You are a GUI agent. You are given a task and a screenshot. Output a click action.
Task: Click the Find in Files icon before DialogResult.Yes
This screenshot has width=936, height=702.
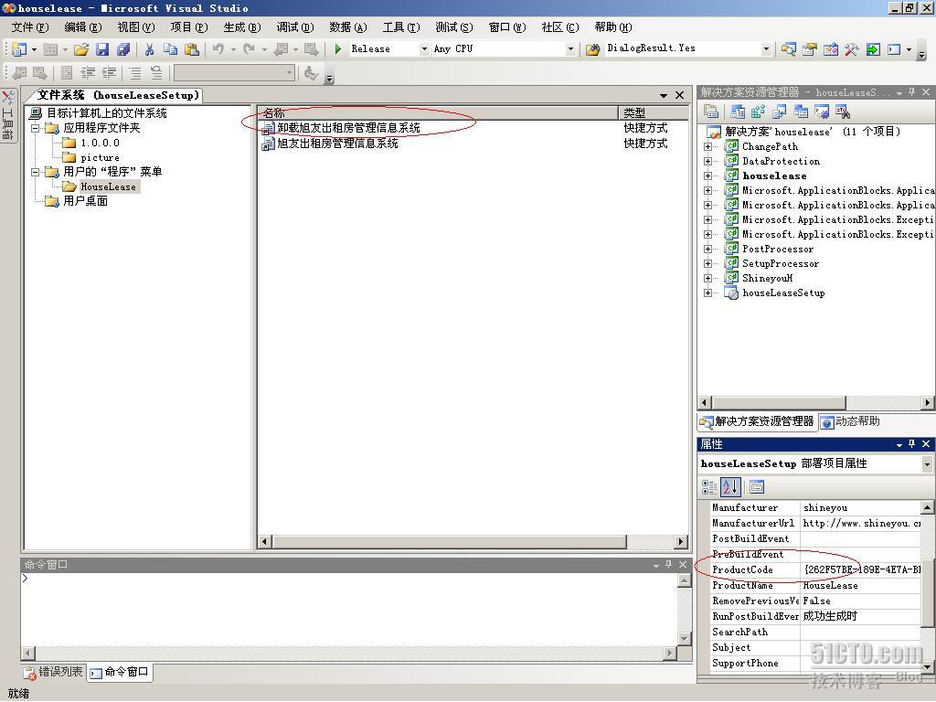pyautogui.click(x=592, y=49)
